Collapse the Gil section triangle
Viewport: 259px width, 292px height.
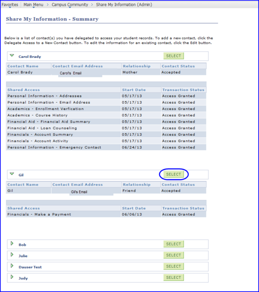coord(12,174)
